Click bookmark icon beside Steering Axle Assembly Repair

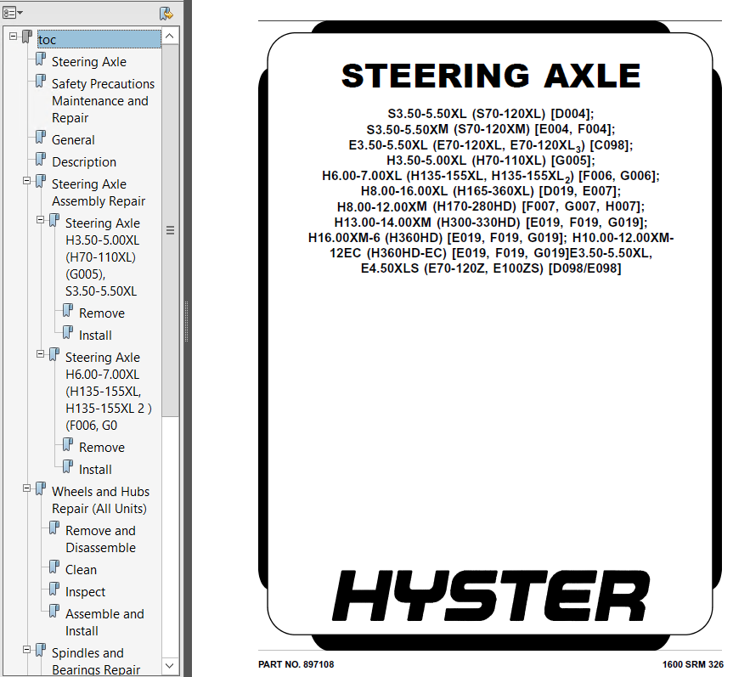(41, 181)
